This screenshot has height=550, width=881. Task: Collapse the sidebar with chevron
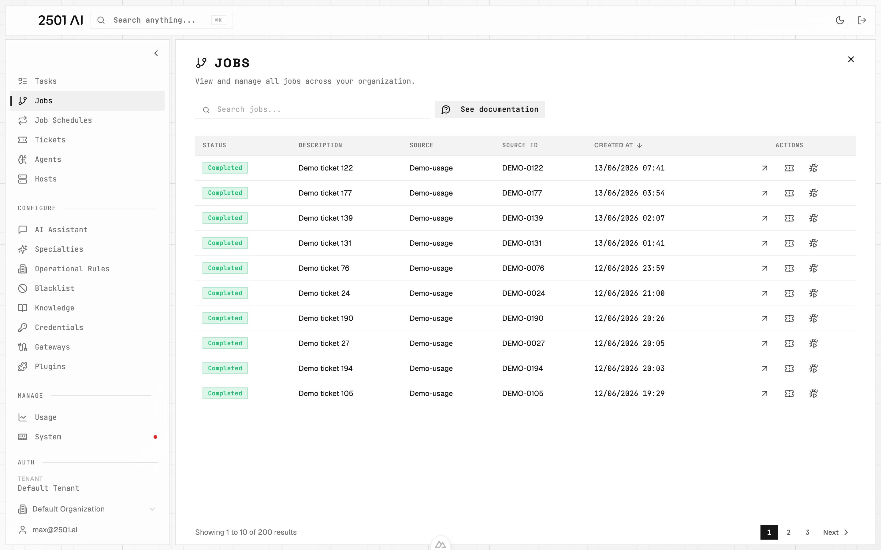(156, 53)
